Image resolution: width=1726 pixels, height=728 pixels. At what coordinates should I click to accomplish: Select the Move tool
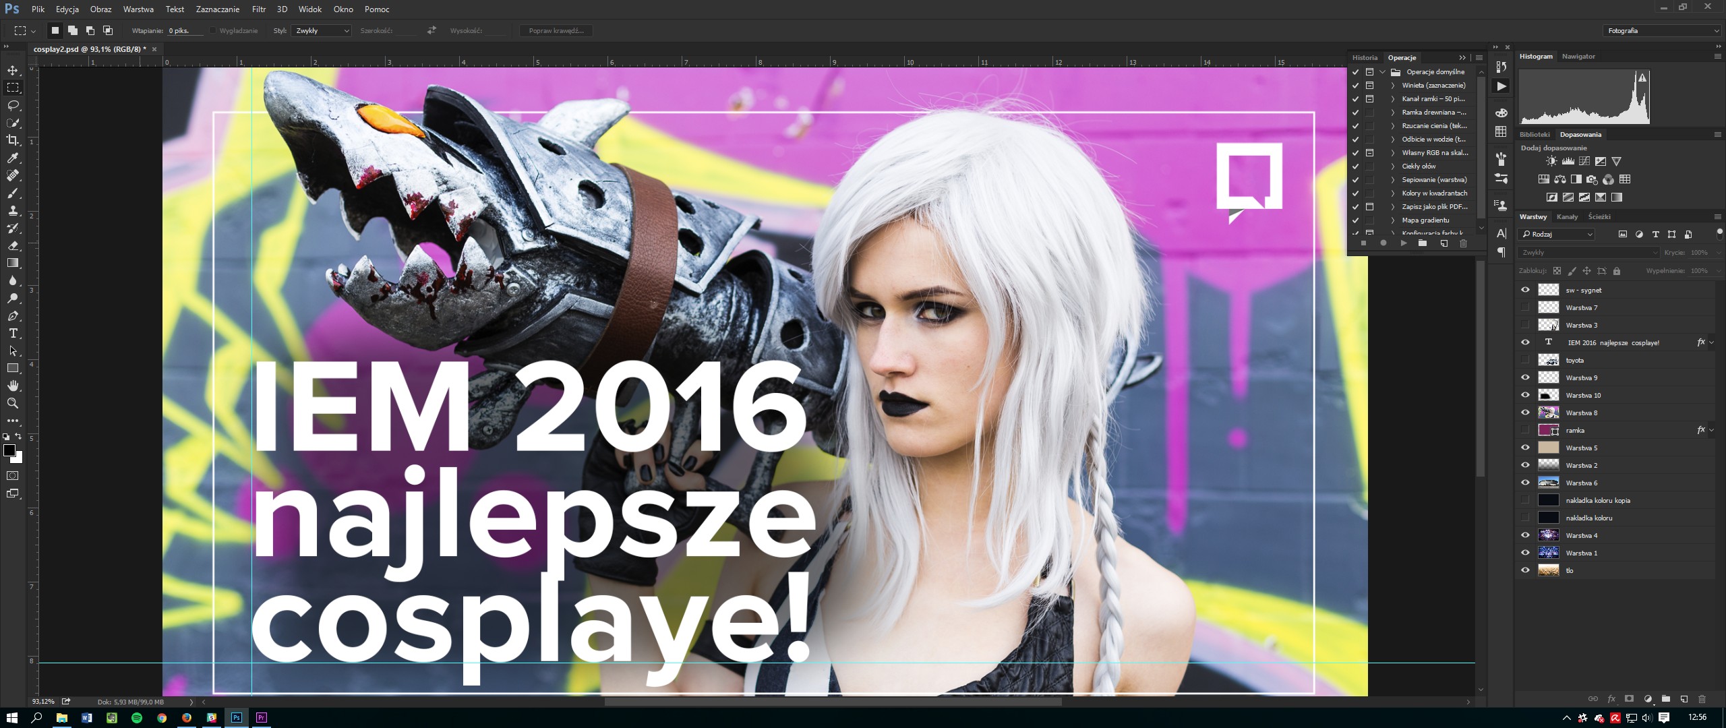click(13, 70)
